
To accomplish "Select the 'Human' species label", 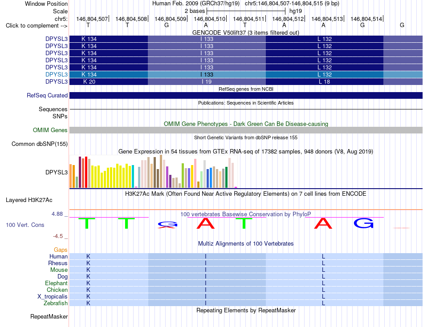I will [58, 256].
